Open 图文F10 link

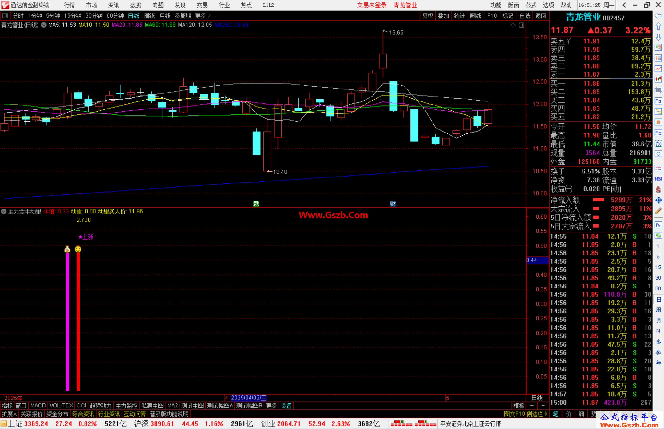click(x=515, y=414)
